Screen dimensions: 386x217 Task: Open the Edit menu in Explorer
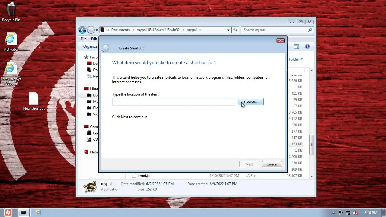94,39
